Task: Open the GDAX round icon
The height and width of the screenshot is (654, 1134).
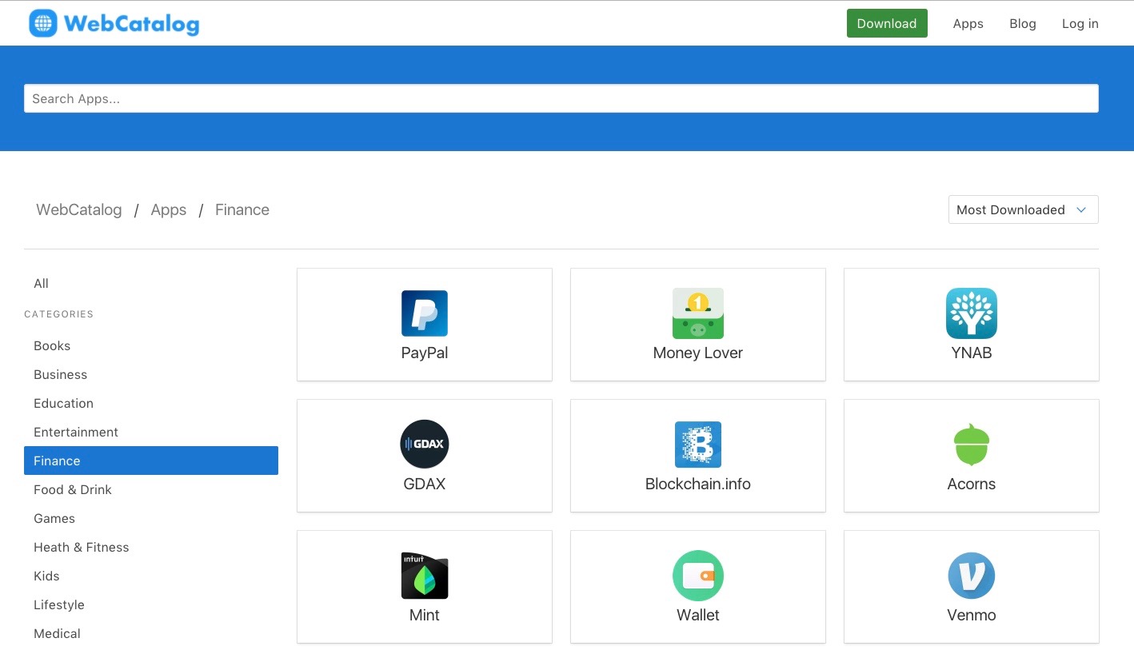Action: [425, 444]
